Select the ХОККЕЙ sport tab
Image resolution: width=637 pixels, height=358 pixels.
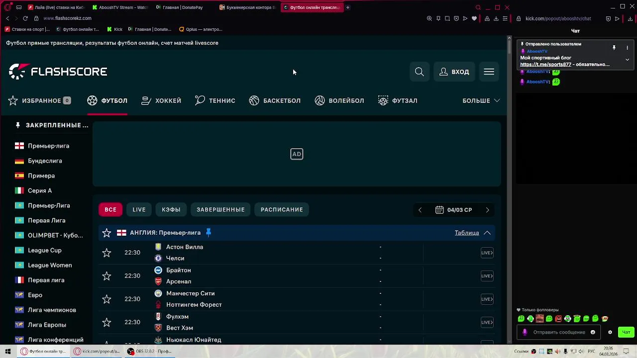161,100
